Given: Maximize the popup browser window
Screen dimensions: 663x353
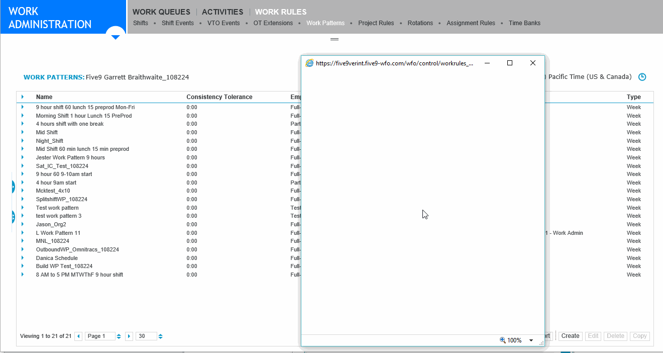Looking at the screenshot, I should (510, 63).
